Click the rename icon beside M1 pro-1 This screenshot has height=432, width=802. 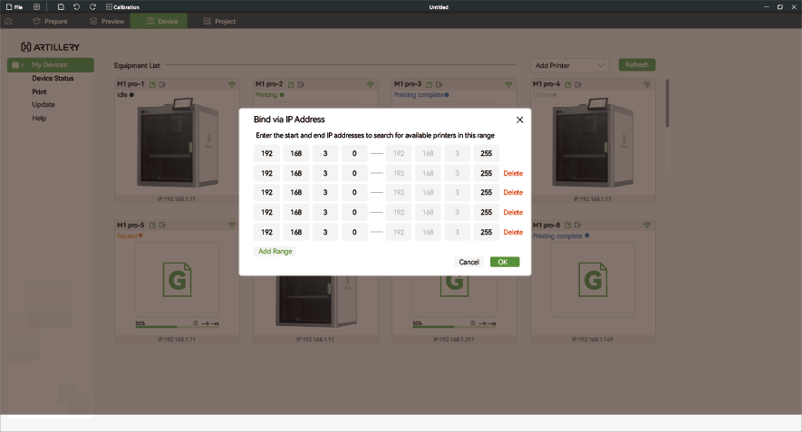tap(152, 84)
